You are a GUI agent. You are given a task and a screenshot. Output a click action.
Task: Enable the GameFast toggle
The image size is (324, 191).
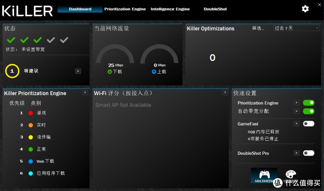tap(309, 124)
